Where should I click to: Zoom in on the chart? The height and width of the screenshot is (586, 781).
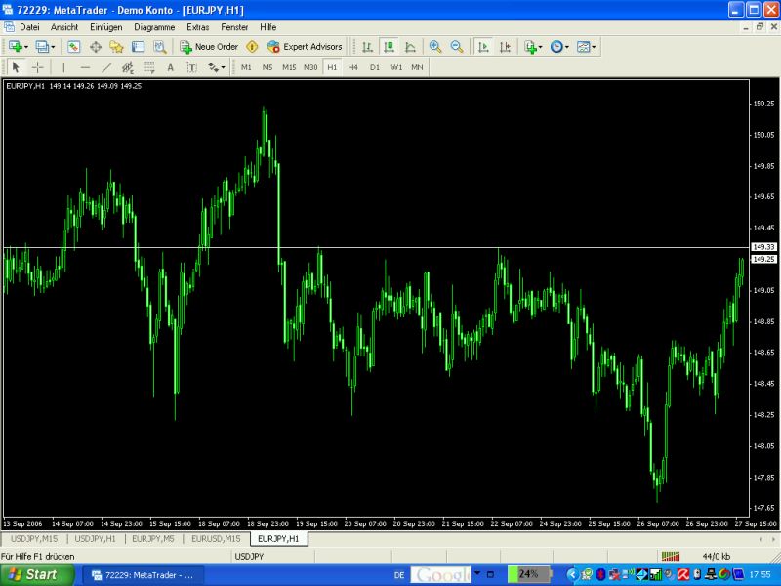[435, 46]
